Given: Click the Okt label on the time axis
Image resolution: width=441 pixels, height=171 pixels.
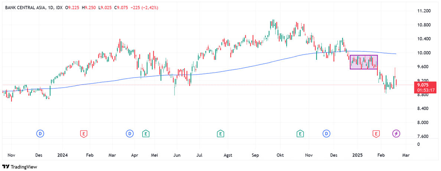Looking at the screenshot, I should tap(280, 155).
